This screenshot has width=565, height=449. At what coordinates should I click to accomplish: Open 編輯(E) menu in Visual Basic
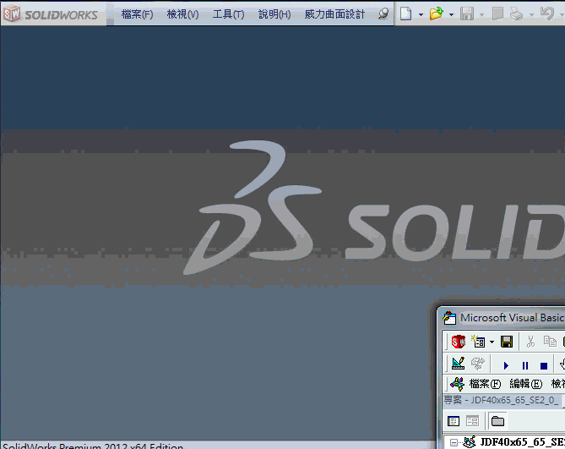pyautogui.click(x=525, y=384)
